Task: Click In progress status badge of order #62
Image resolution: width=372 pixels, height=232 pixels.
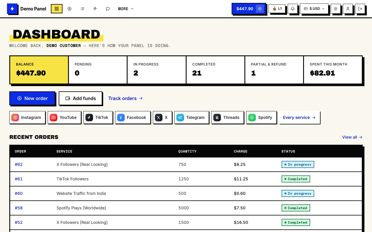Action: [x=298, y=164]
